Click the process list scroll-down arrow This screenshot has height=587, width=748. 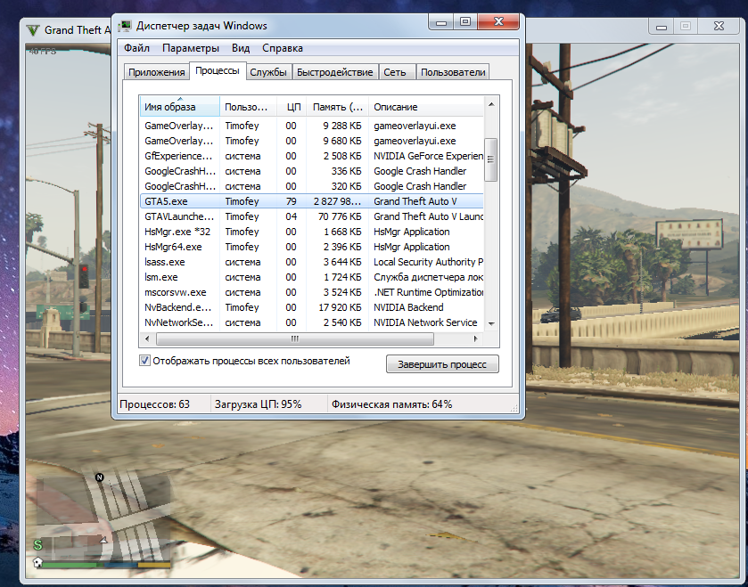point(489,323)
